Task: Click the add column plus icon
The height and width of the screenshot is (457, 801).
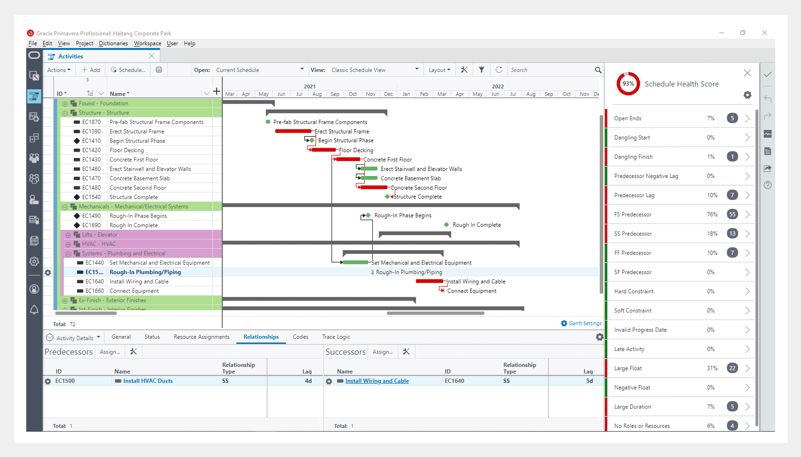Action: pos(216,92)
